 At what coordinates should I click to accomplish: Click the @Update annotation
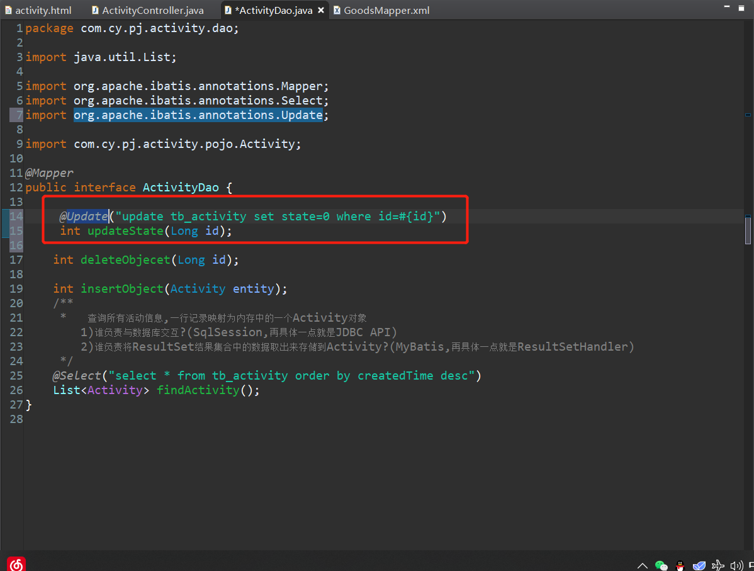point(84,216)
